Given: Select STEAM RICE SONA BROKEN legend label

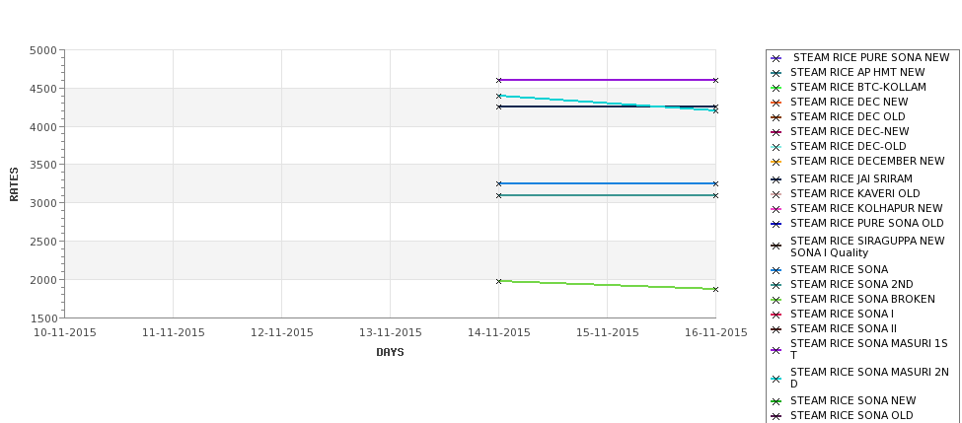Looking at the screenshot, I should point(862,299).
